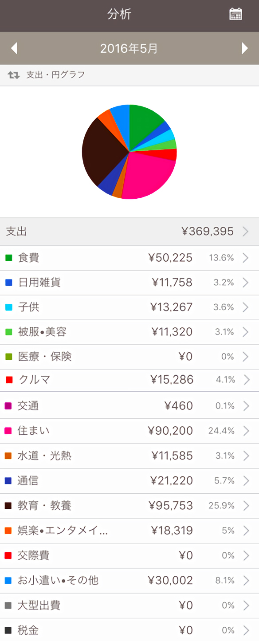The image size is (259, 641).
Task: Open 食費 details via its chevron
Action: pyautogui.click(x=246, y=258)
